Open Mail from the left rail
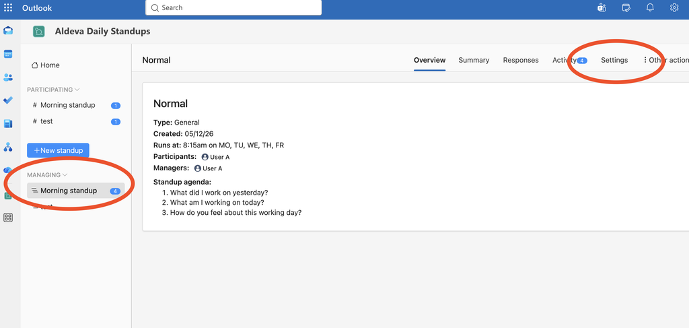This screenshot has width=689, height=328. 8,31
